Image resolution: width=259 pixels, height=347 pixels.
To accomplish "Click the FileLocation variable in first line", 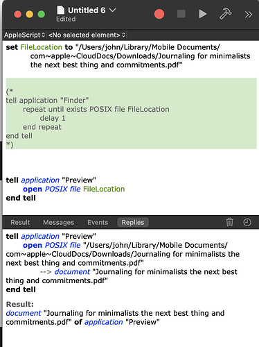I will point(42,47).
